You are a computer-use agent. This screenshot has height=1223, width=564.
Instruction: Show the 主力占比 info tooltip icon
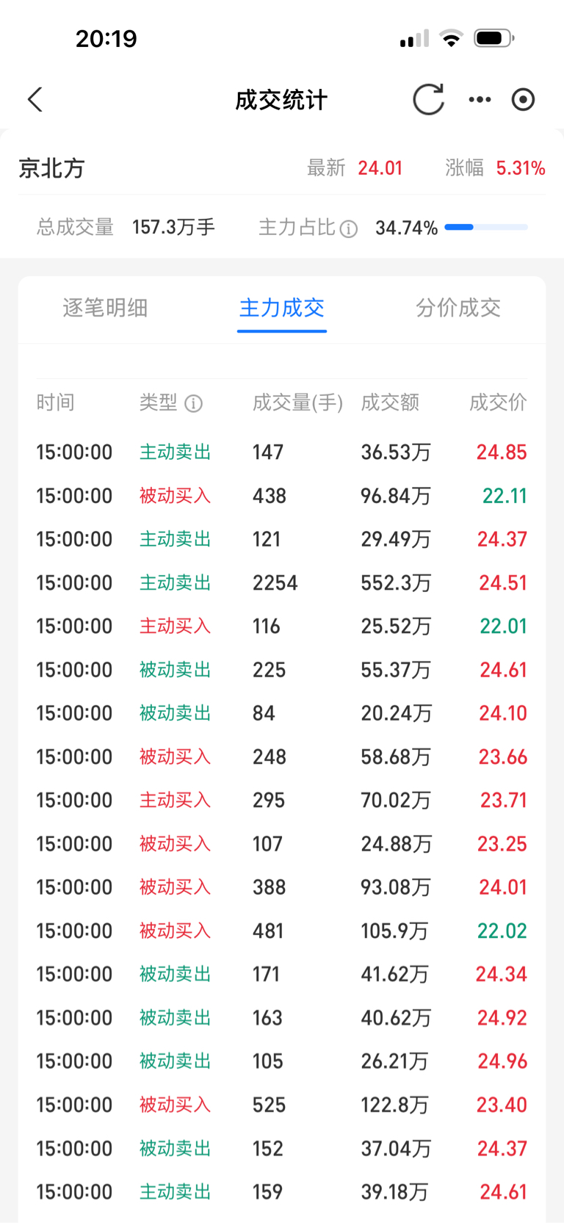point(349,228)
